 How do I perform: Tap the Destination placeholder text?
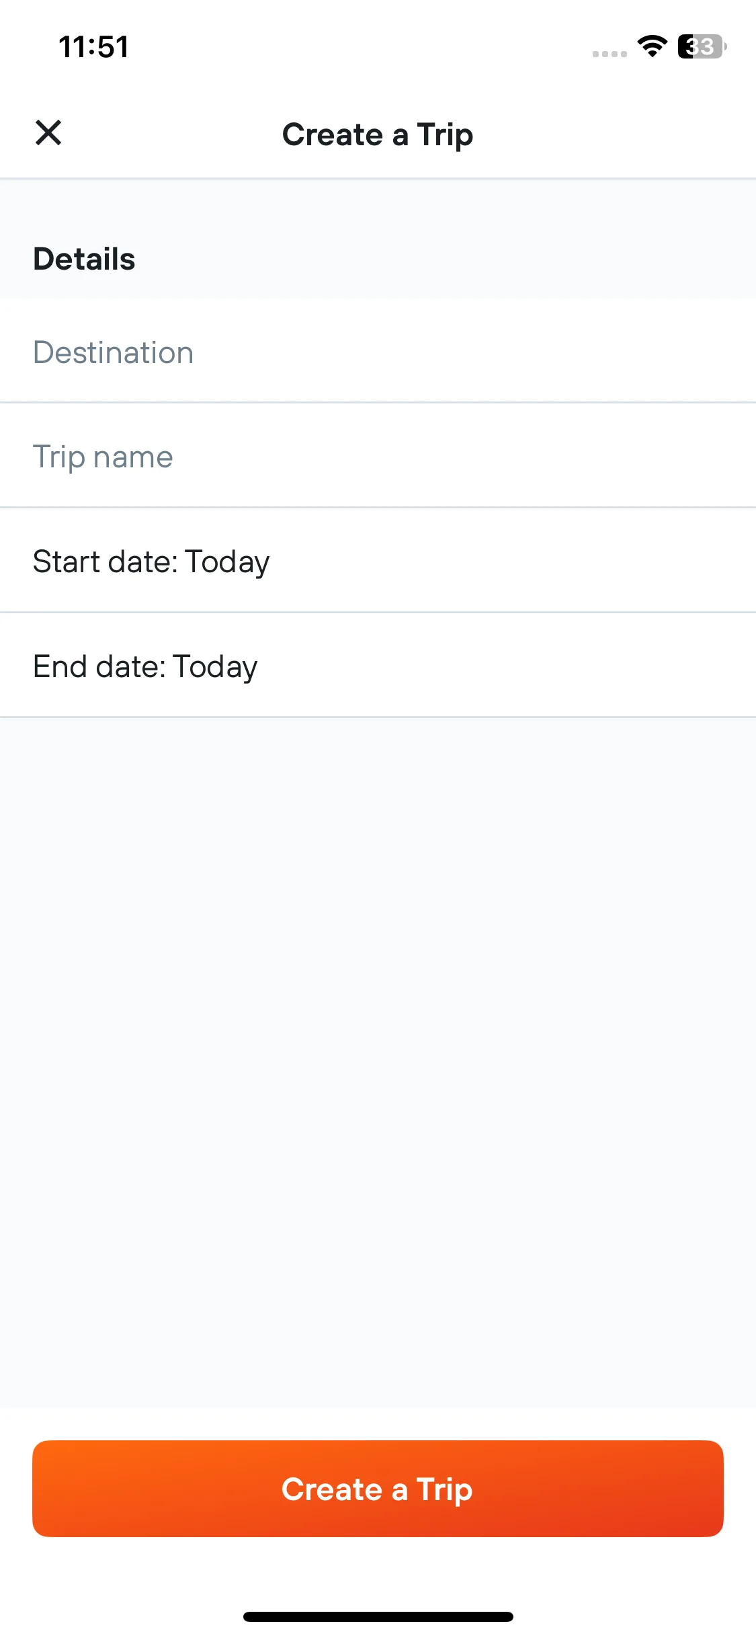click(114, 352)
